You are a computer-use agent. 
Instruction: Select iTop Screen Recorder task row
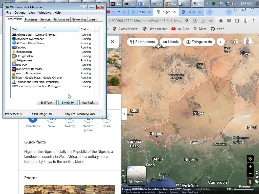tap(55, 69)
